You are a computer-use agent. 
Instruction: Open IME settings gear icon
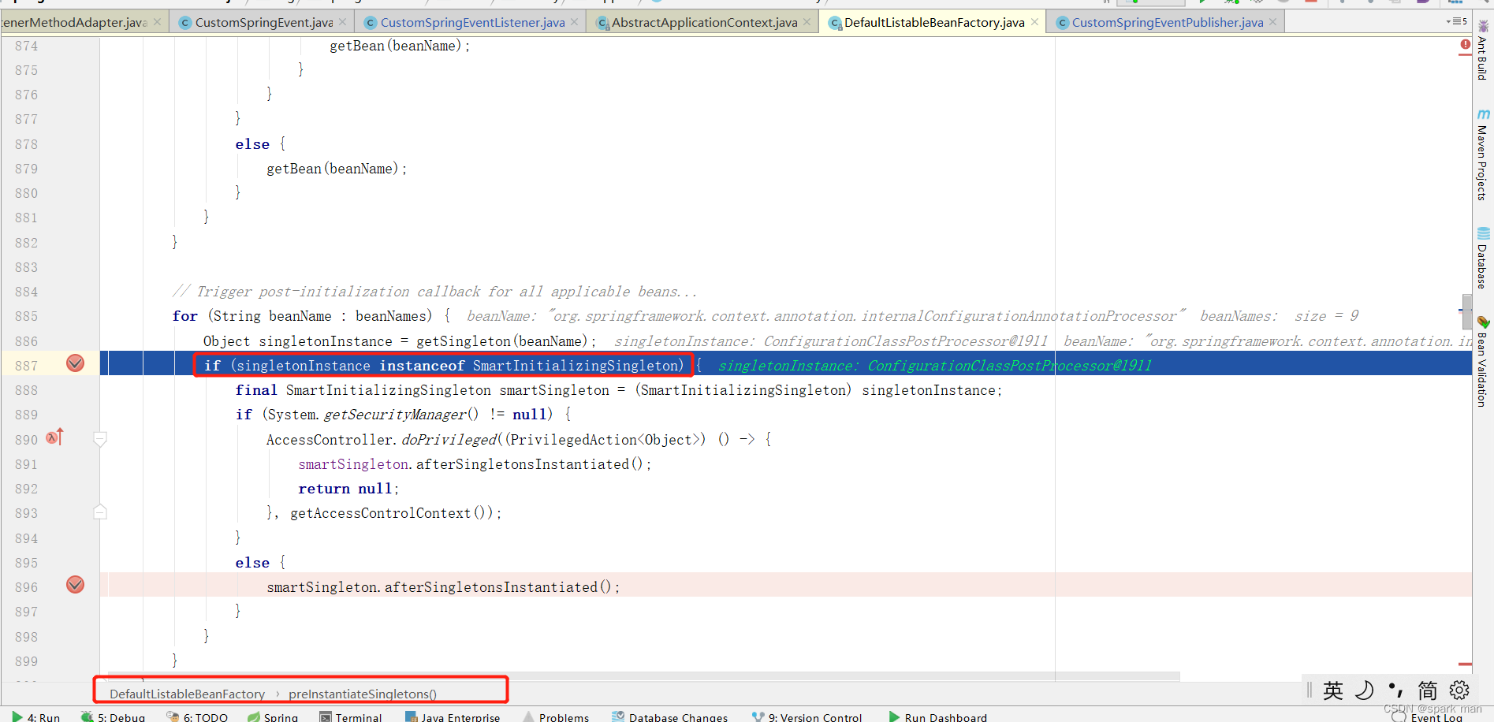pyautogui.click(x=1459, y=690)
